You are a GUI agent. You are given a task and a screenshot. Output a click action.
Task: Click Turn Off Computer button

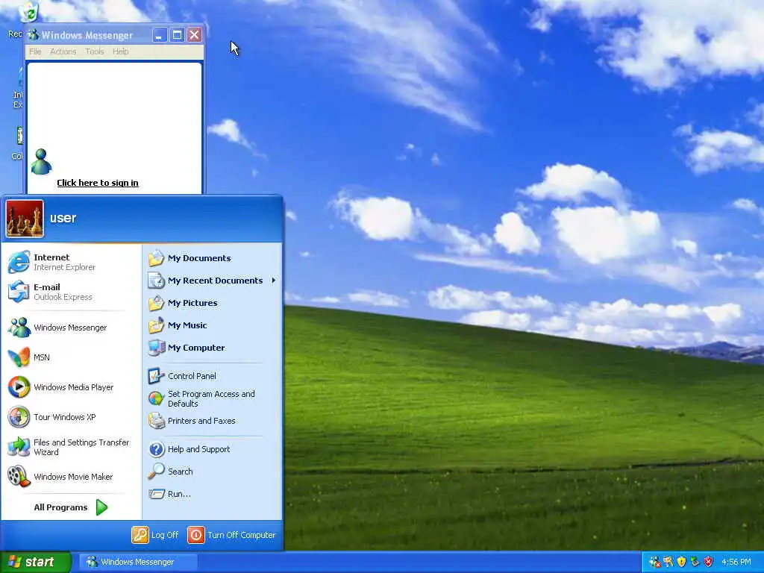pos(231,535)
